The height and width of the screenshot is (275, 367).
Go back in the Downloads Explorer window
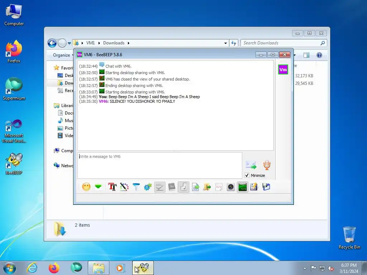click(52, 43)
